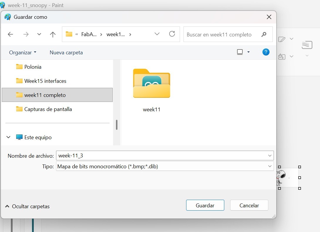
Task: Go forward with the forward arrow
Action: tap(26, 34)
